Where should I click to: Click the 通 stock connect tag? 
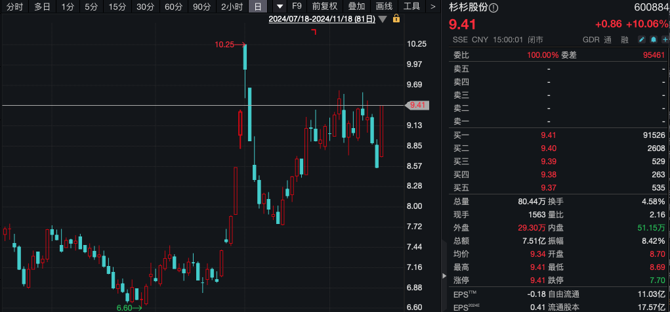coord(608,40)
